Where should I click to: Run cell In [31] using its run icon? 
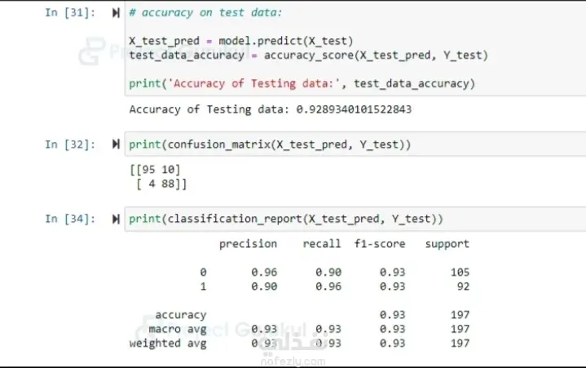coord(116,13)
